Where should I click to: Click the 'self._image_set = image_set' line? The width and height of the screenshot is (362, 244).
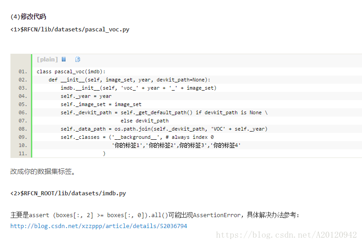pyautogui.click(x=101, y=104)
